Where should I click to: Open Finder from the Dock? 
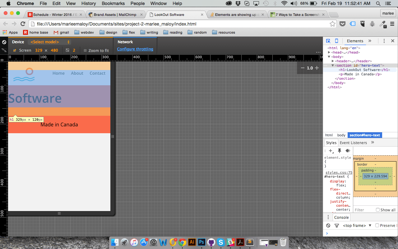(x=115, y=242)
